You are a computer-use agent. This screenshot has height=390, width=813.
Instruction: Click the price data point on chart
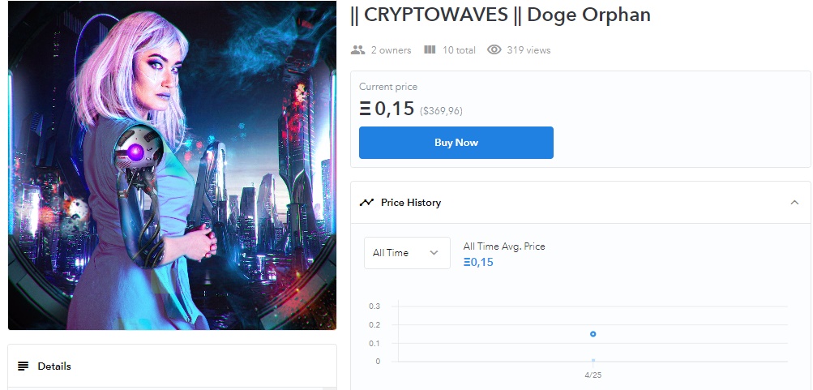593,334
